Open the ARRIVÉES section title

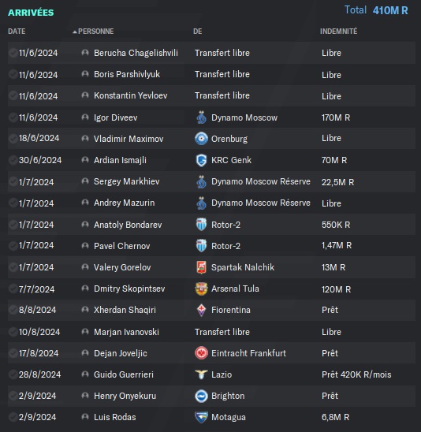[x=31, y=13]
